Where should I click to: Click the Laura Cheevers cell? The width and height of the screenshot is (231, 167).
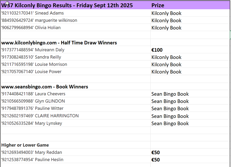point(75,94)
